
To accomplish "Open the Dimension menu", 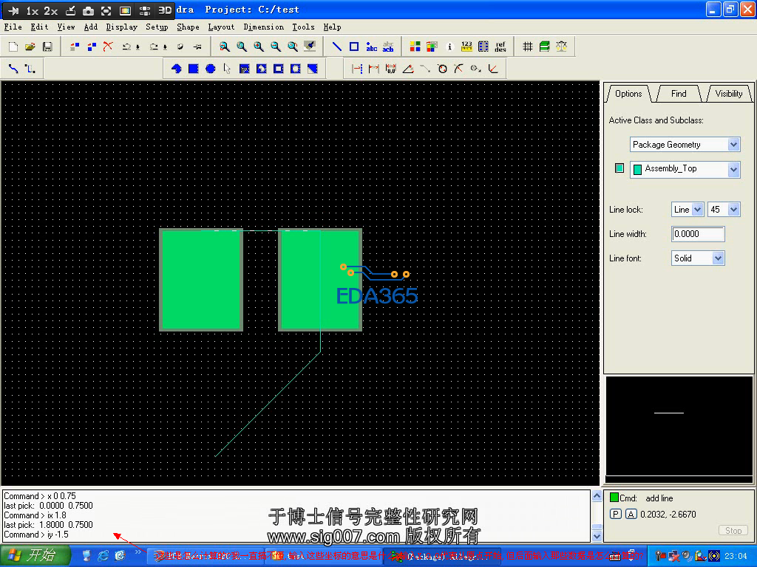I will [264, 27].
